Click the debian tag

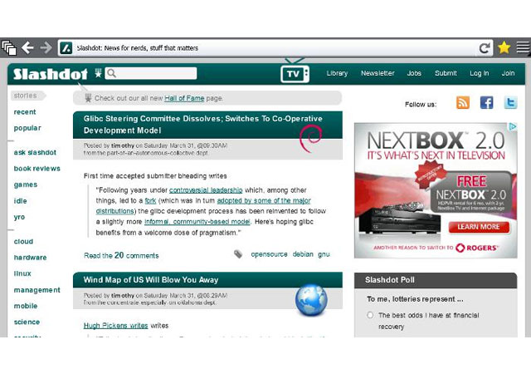pos(303,254)
